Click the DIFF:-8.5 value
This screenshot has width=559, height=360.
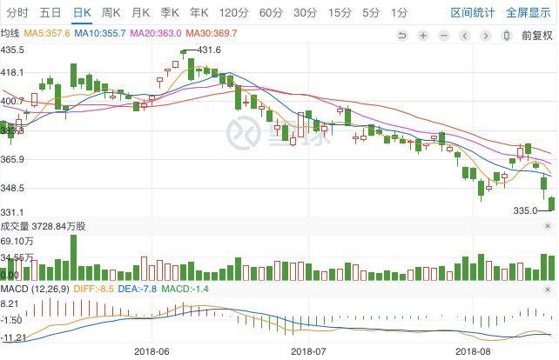[93, 289]
